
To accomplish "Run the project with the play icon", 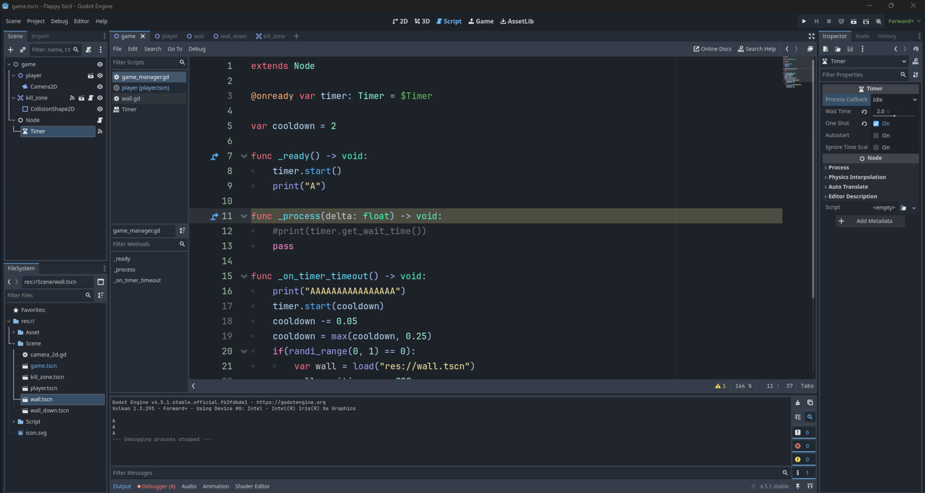I will click(x=804, y=21).
